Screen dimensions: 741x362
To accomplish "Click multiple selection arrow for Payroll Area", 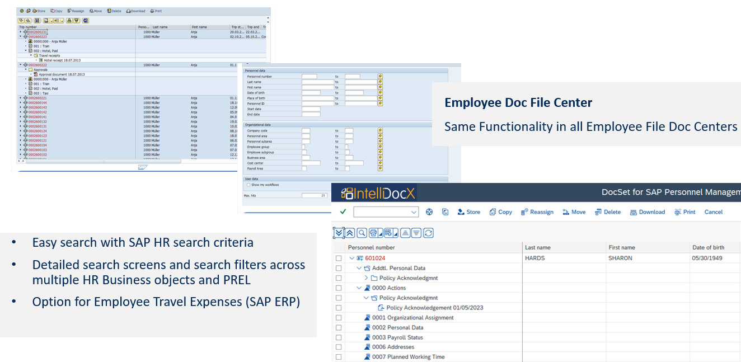I will [380, 168].
